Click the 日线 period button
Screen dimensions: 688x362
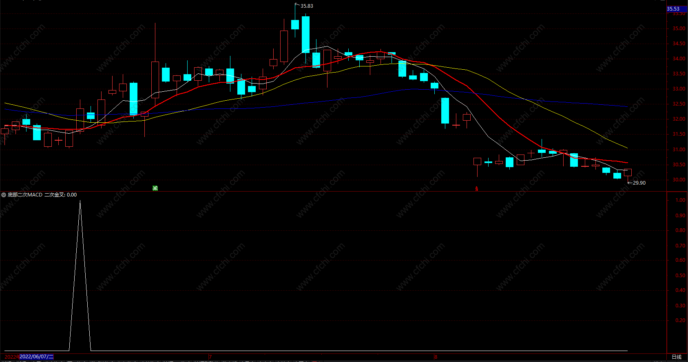coord(677,357)
